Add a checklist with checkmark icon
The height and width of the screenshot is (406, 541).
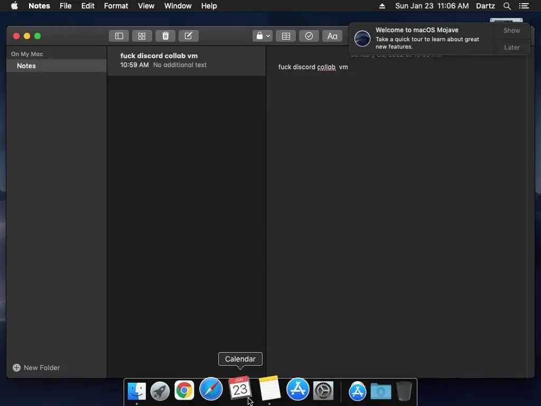[309, 36]
